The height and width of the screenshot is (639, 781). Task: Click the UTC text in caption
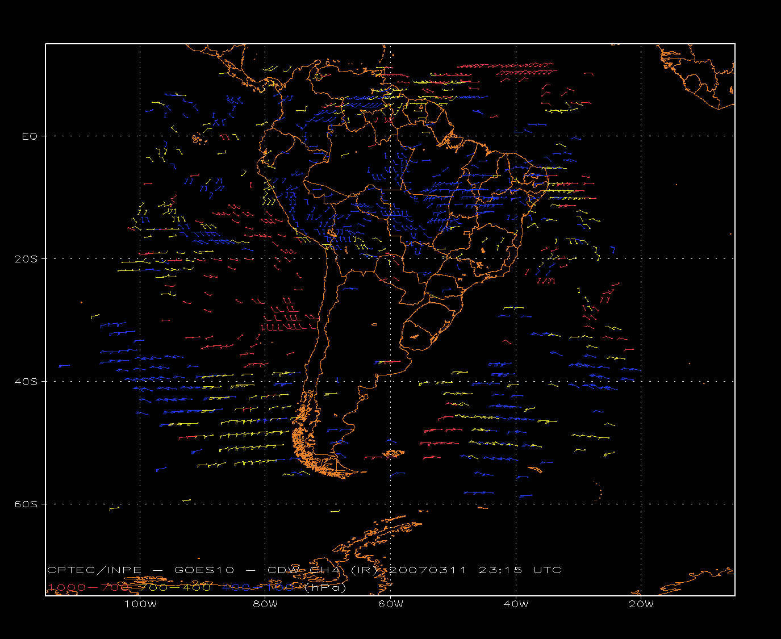[x=548, y=570]
